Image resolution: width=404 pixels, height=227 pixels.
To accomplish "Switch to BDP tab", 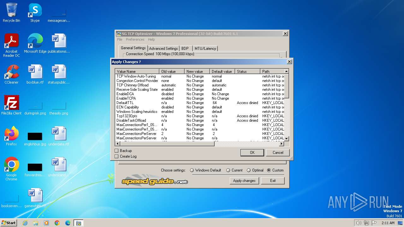I will click(185, 49).
